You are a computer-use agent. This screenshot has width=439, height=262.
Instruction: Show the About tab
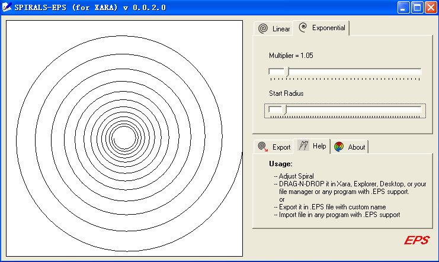(349, 147)
